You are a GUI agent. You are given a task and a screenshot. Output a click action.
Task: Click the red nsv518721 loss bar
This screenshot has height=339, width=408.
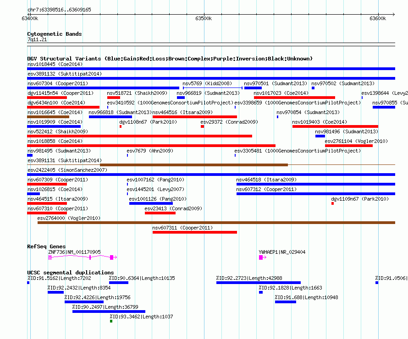pyautogui.click(x=113, y=98)
